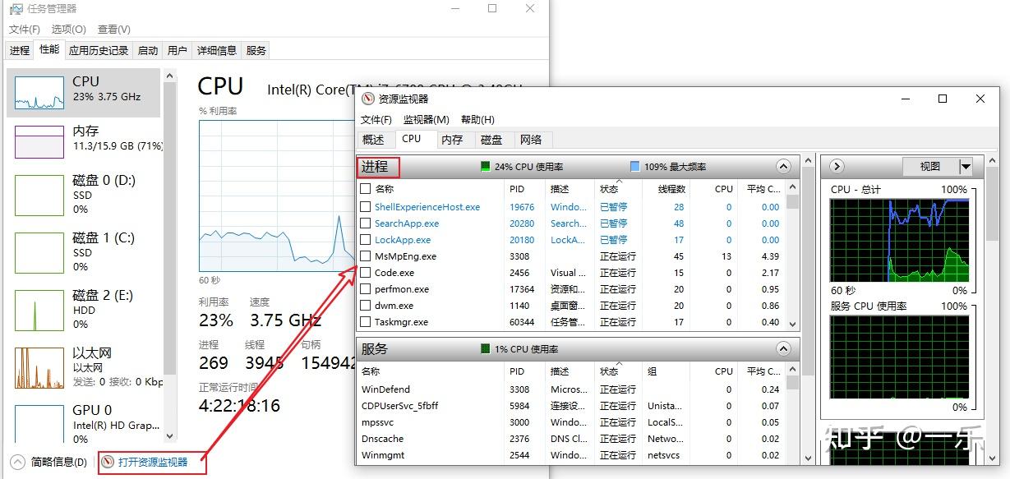Image resolution: width=1010 pixels, height=479 pixels.
Task: Click the 打开资源监视器 link
Action: tap(153, 462)
